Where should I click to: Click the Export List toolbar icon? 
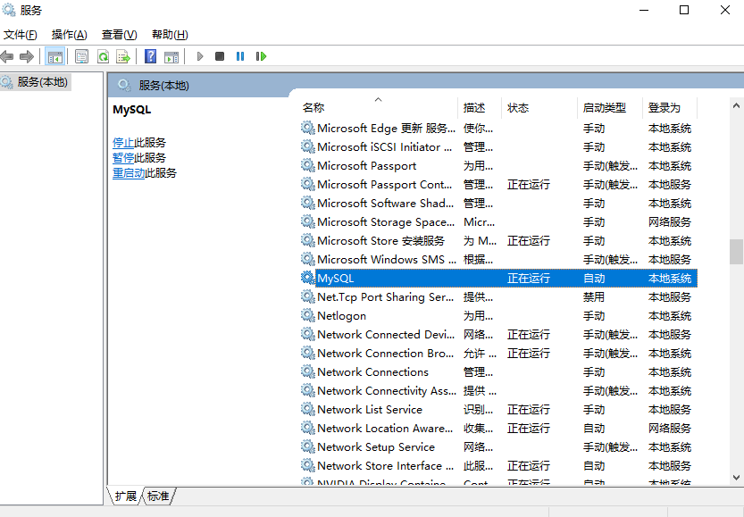(x=123, y=56)
